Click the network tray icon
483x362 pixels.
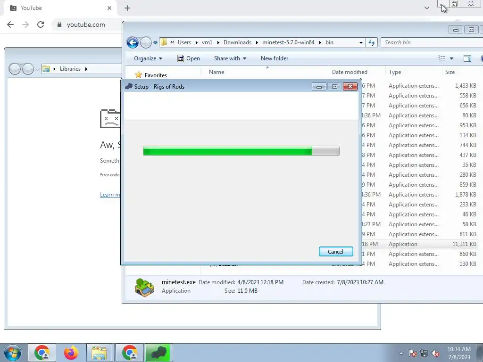[x=424, y=353]
